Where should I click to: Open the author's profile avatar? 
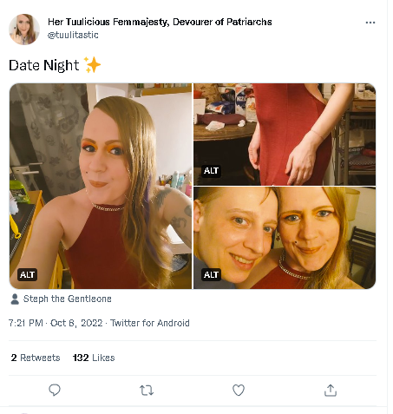[24, 30]
